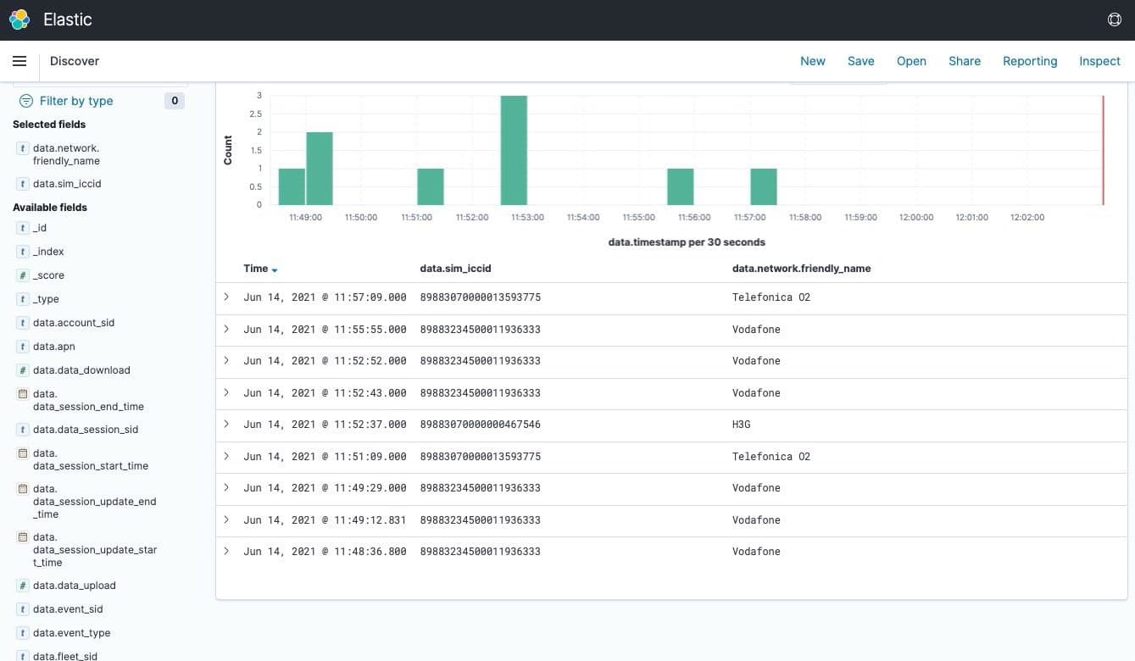Image resolution: width=1135 pixels, height=661 pixels.
Task: Select the data.event_type field
Action: click(71, 633)
